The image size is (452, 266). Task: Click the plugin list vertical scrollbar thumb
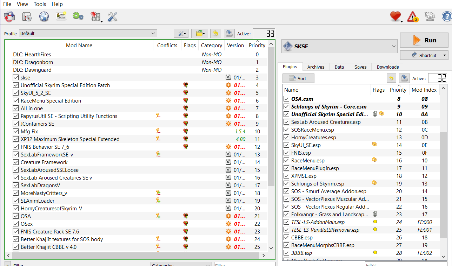pyautogui.click(x=444, y=185)
